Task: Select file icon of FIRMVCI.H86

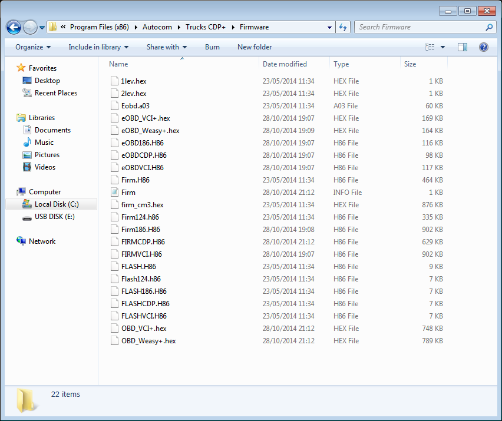Action: click(x=114, y=254)
